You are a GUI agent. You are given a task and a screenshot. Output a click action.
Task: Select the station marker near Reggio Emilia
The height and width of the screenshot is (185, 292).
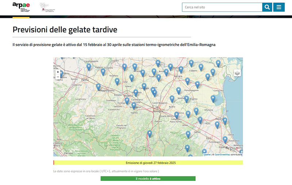98,87
